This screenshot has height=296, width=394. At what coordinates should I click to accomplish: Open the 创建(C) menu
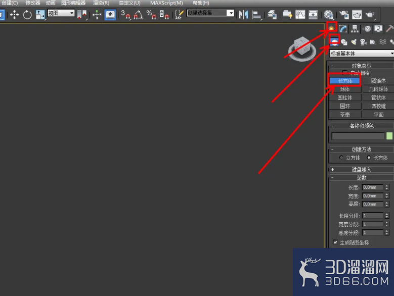click(10, 3)
